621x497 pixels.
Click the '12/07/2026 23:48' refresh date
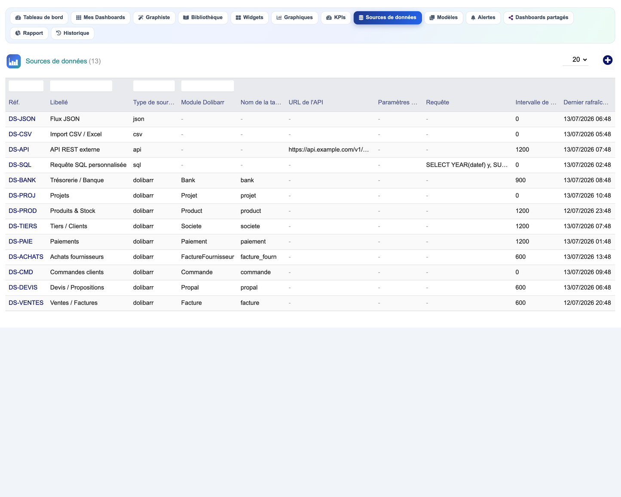coord(587,211)
